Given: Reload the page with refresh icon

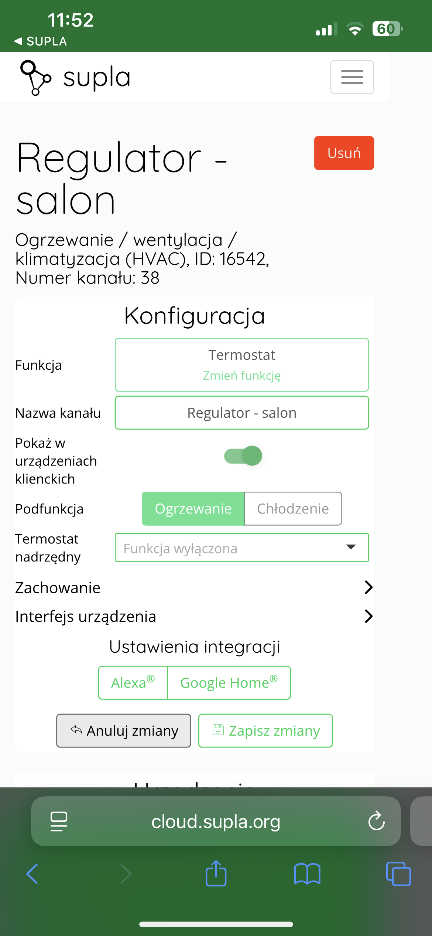Looking at the screenshot, I should (x=376, y=821).
